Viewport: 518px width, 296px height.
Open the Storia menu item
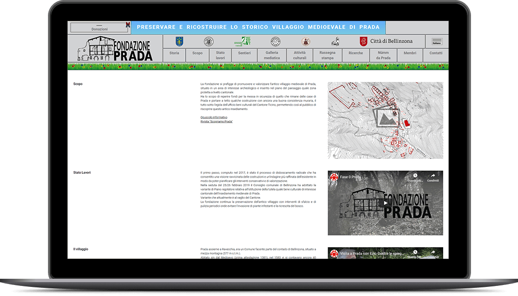(174, 53)
